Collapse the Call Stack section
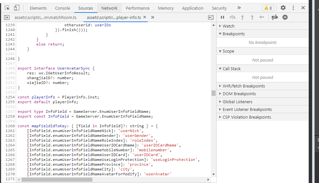 [263, 69]
